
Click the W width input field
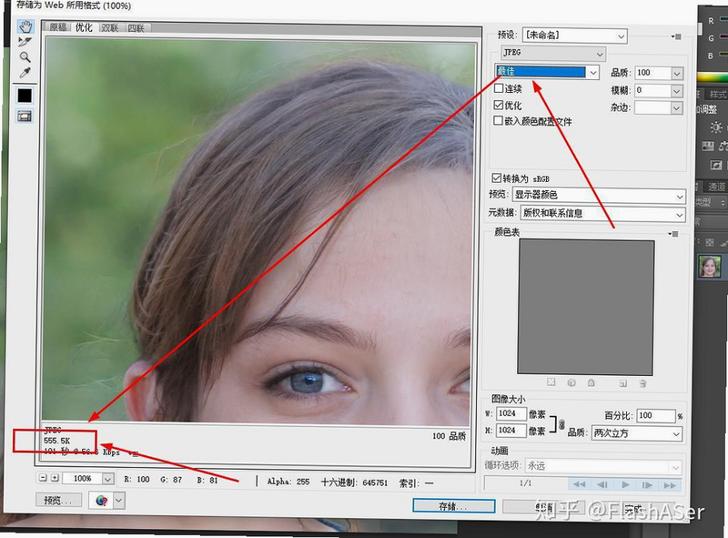(x=511, y=413)
